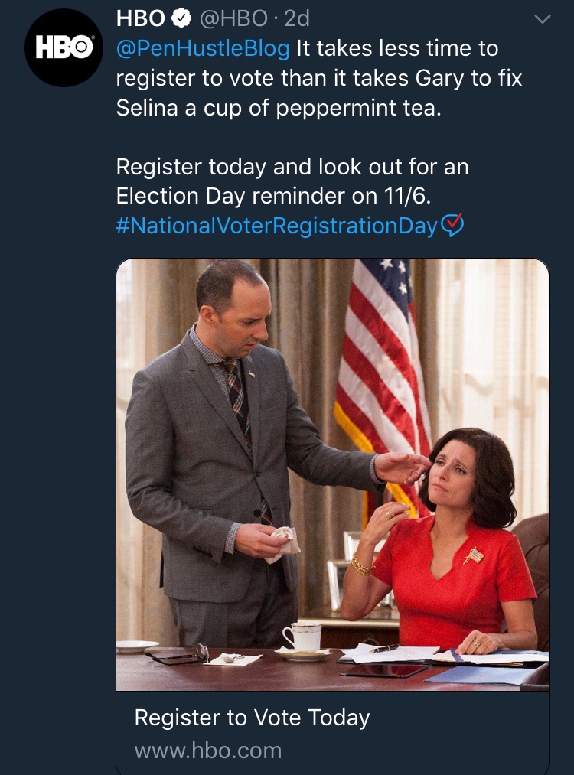Tap the tweet sentence about peppermint tea
Viewport: 574px width, 775px height.
coord(279,108)
